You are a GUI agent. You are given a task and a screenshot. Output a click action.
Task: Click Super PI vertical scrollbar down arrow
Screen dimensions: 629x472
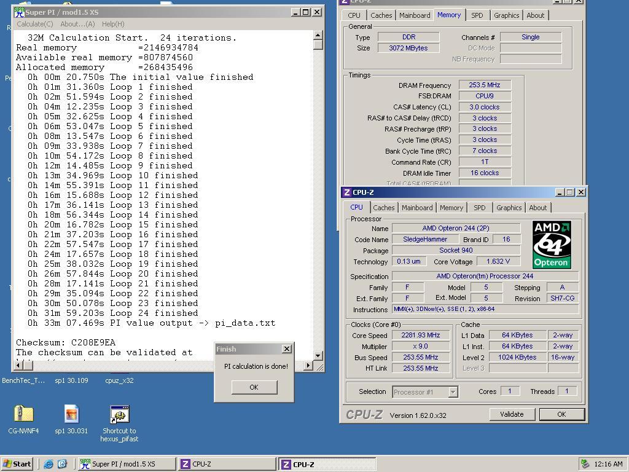point(318,356)
